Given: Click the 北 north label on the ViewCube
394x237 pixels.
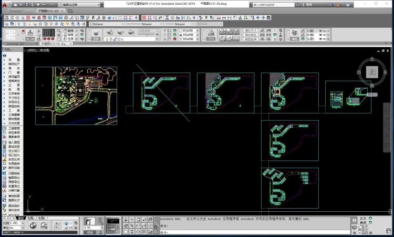Looking at the screenshot, I should (372, 59).
